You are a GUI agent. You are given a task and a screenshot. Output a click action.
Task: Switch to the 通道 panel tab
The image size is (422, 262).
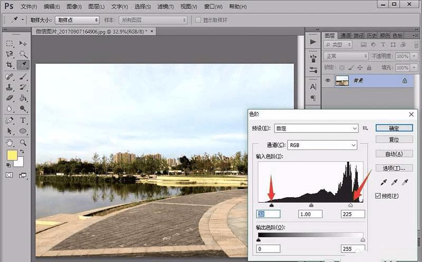[x=346, y=35]
